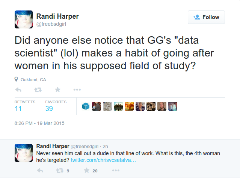Open the orange flower avatar profile
The image size is (240, 178).
[129, 106]
